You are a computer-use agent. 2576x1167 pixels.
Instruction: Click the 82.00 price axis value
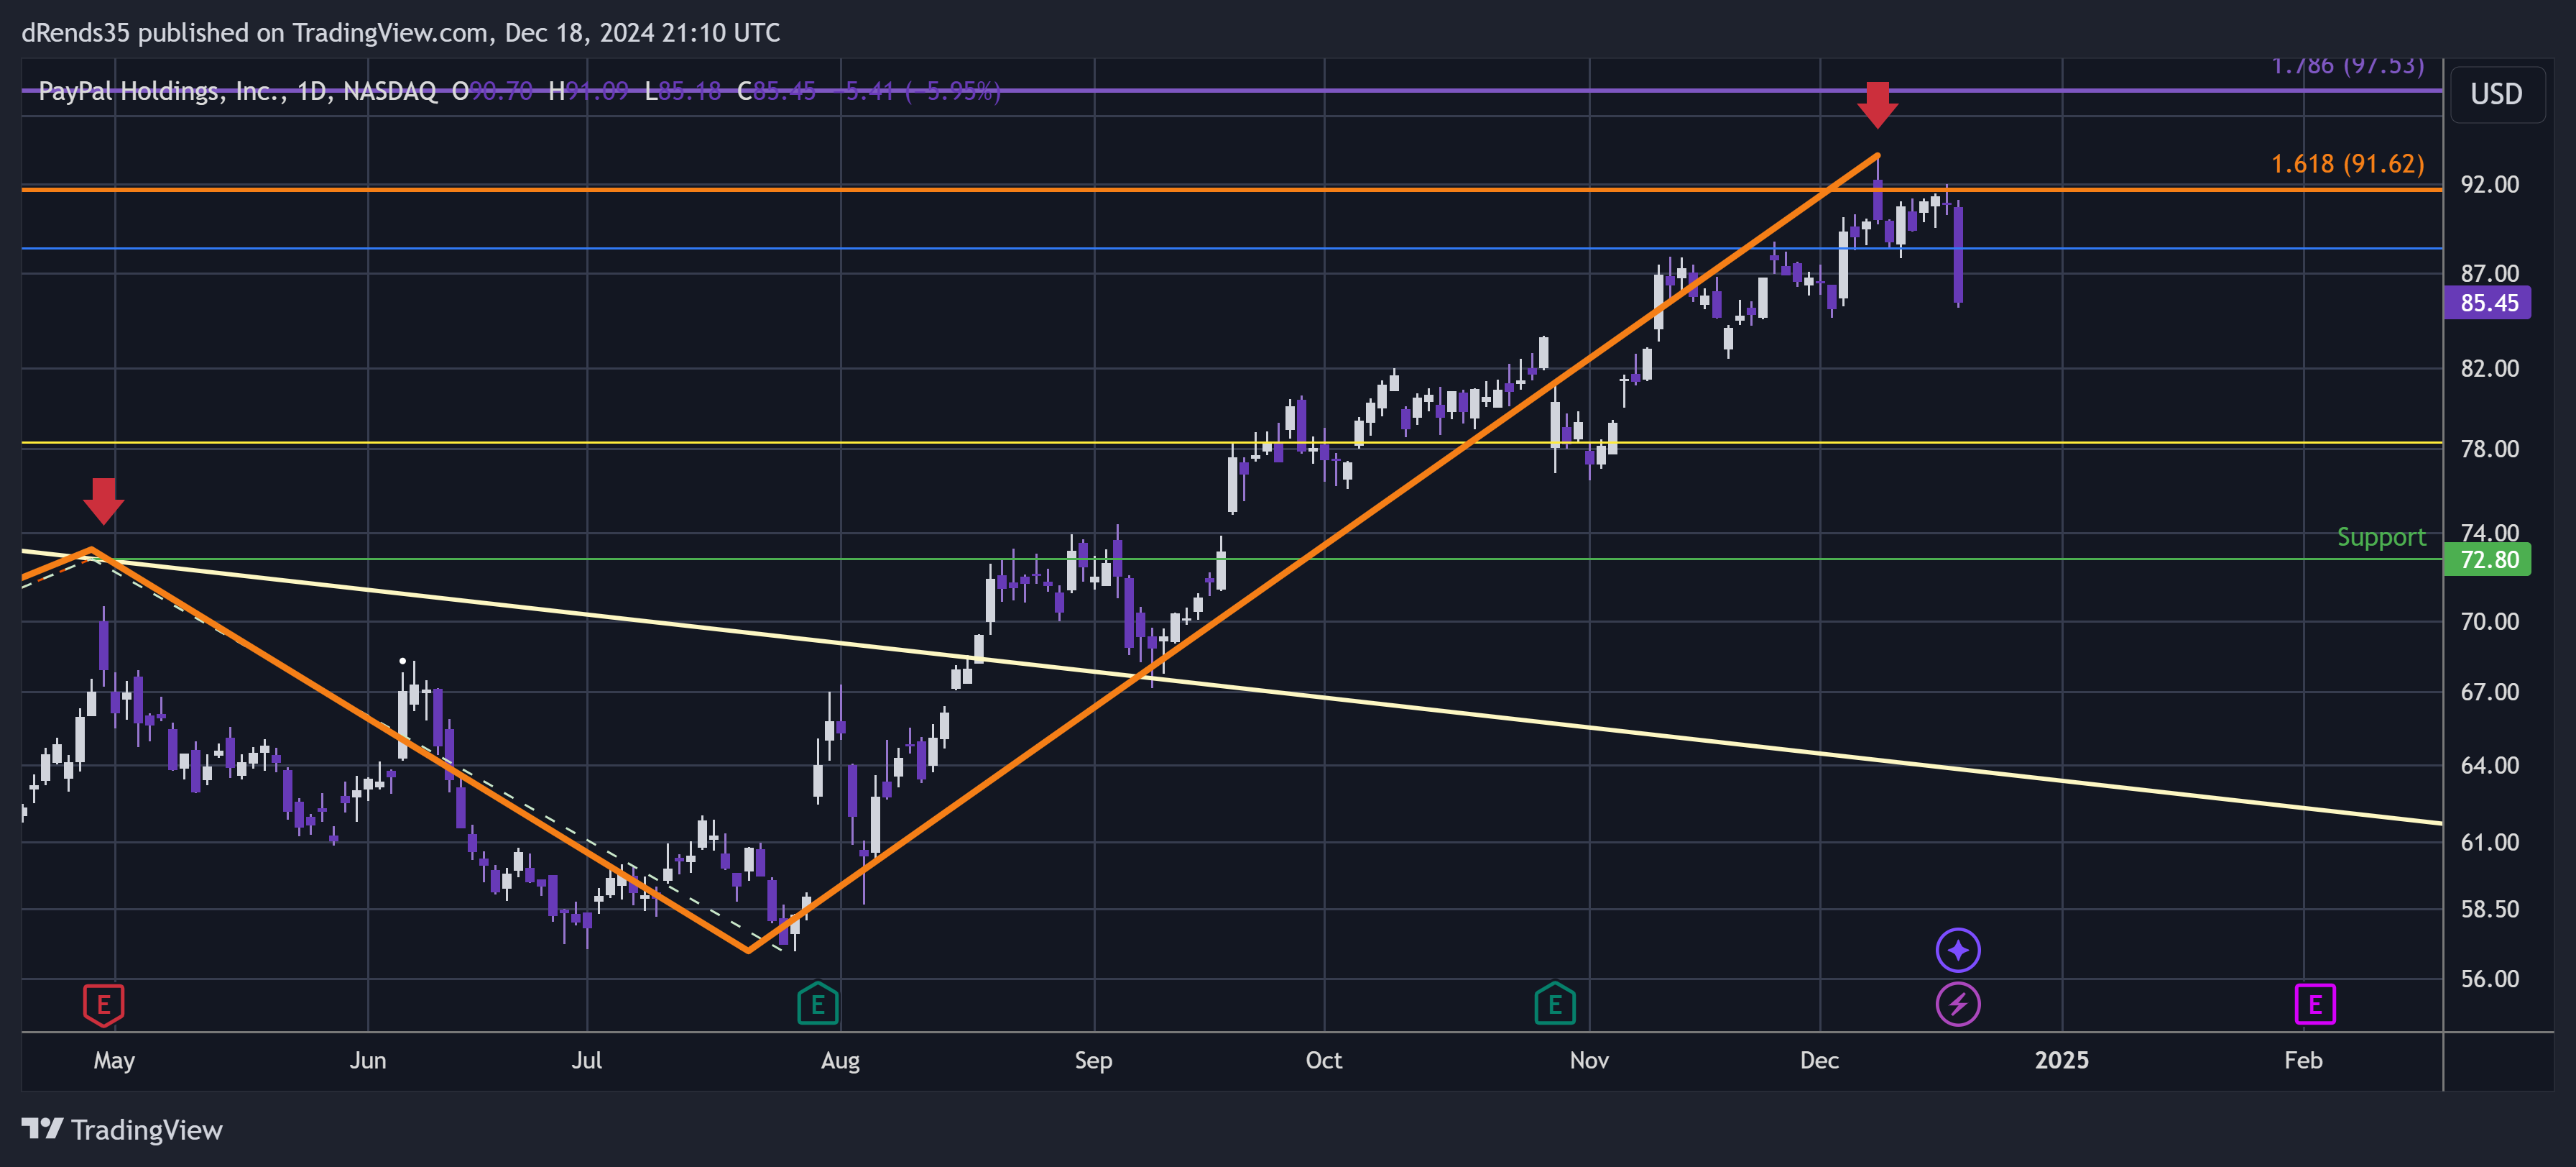pos(2490,368)
